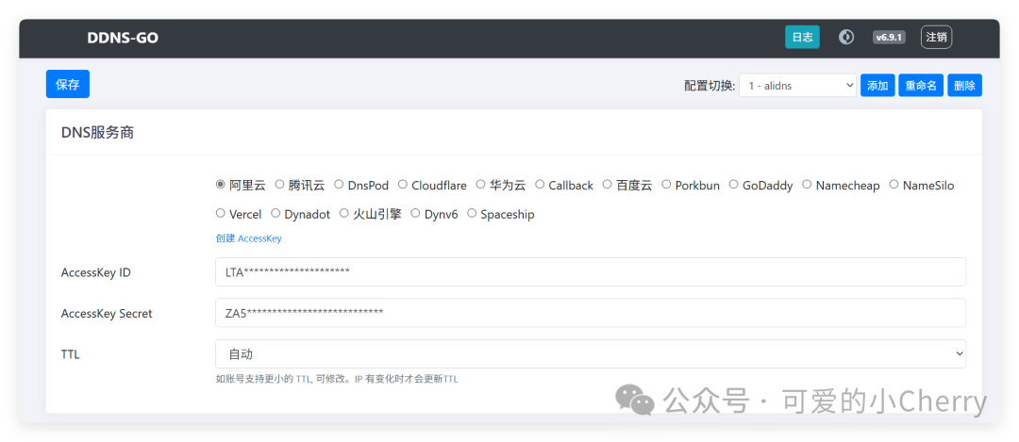Pick the Callback provider option

coord(540,185)
